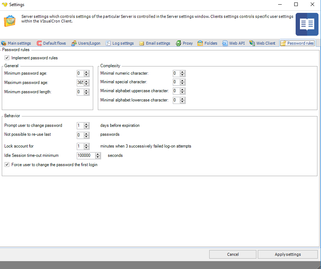
Task: Click the Log settings tab icon
Action: 108,43
